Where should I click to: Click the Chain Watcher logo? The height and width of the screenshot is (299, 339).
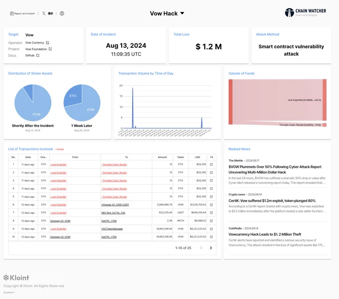305,12
